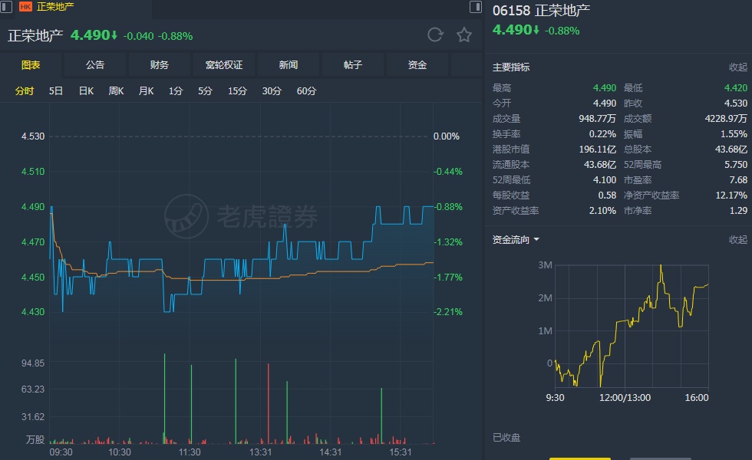Switch to the 资金 tab
Image resolution: width=752 pixels, height=460 pixels.
tap(417, 64)
